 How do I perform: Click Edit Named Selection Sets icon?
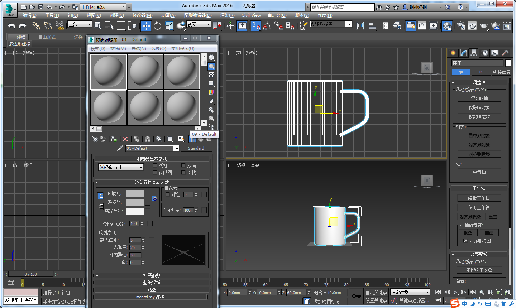click(303, 25)
